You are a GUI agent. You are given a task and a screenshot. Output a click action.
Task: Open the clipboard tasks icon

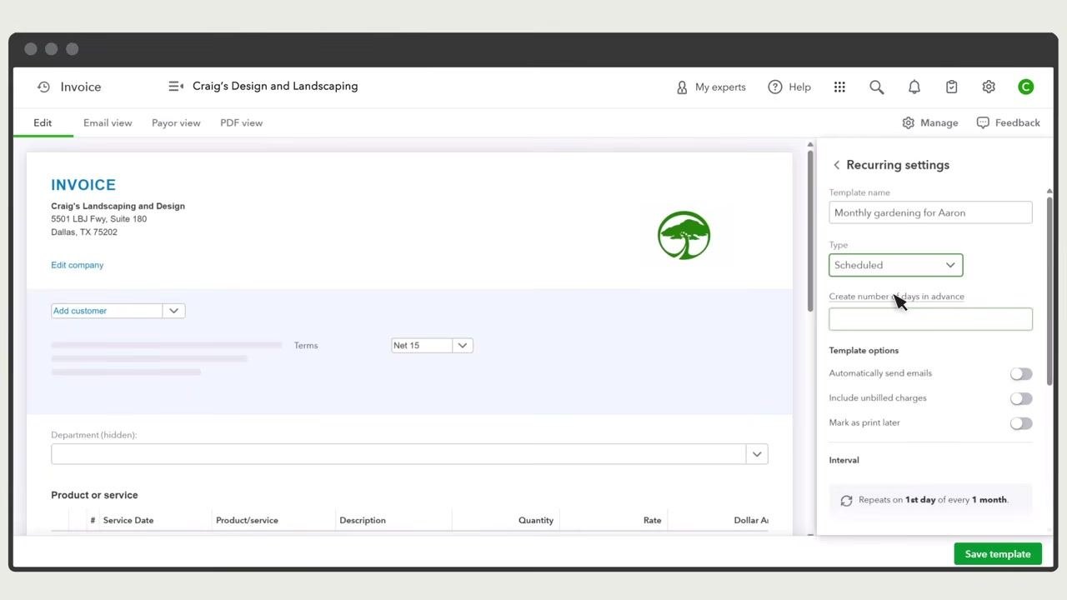(952, 87)
